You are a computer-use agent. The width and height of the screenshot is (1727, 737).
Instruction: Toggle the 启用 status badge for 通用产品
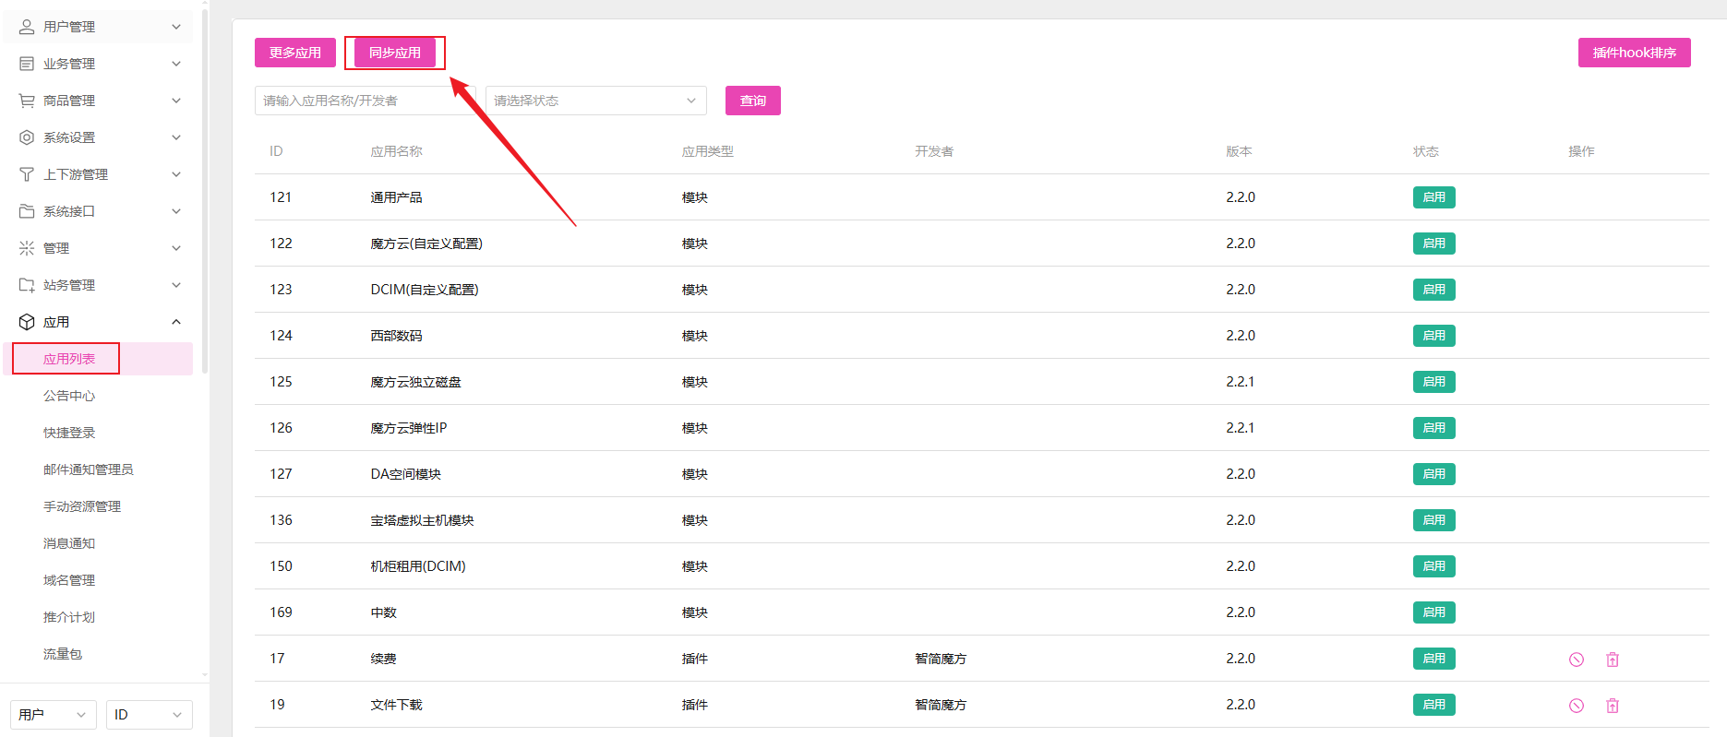coord(1433,197)
